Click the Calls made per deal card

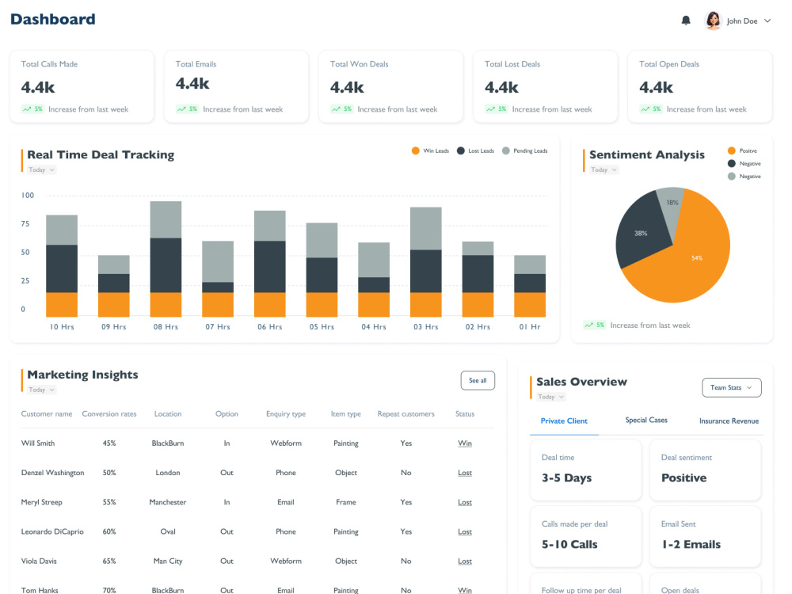(x=586, y=536)
